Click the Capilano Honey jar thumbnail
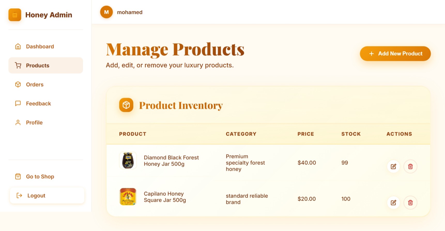Screen dimensions: 445x231 click(x=128, y=197)
